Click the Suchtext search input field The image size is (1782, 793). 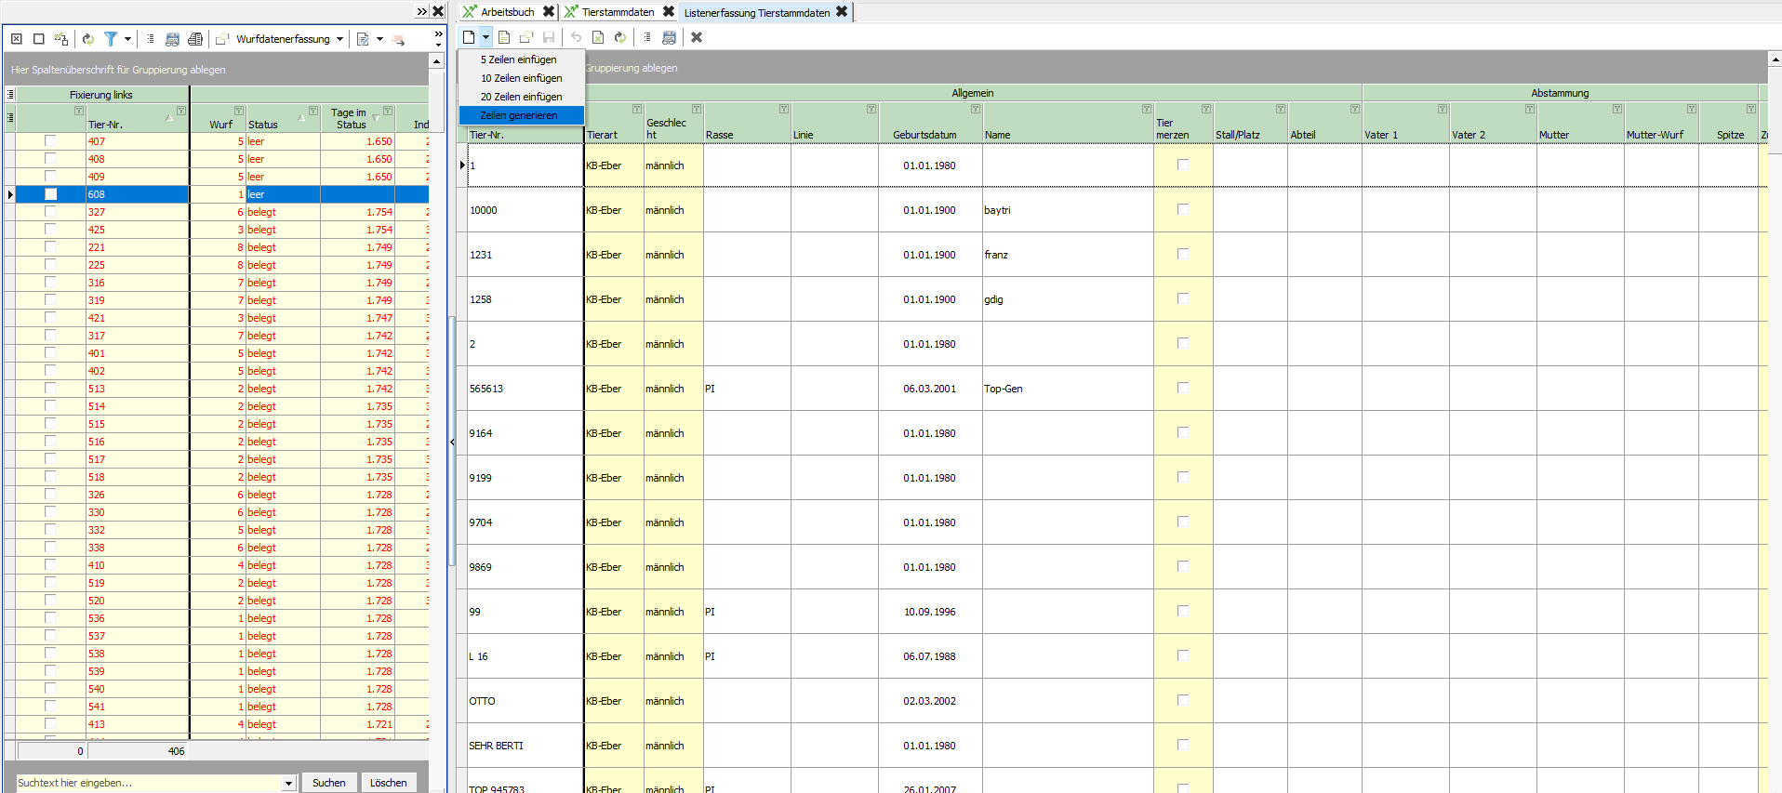click(x=149, y=783)
